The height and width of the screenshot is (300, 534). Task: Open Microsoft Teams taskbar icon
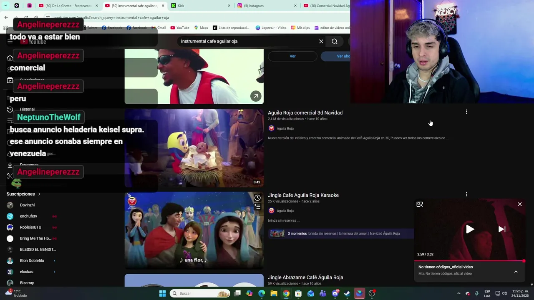coord(322,293)
